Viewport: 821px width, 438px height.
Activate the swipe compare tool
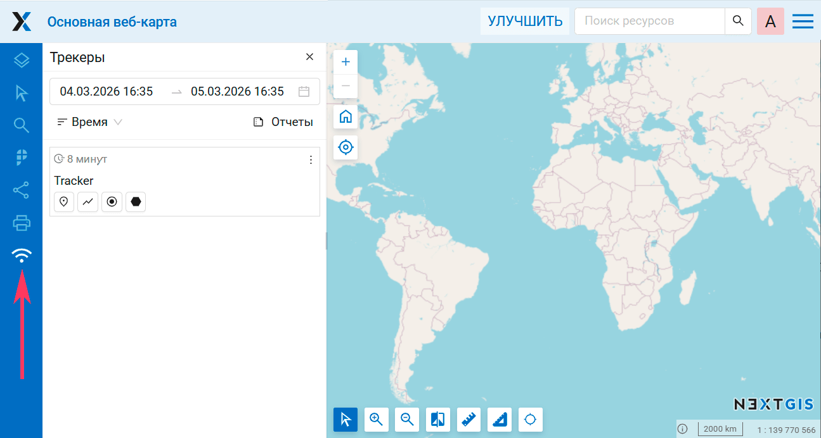pos(438,419)
